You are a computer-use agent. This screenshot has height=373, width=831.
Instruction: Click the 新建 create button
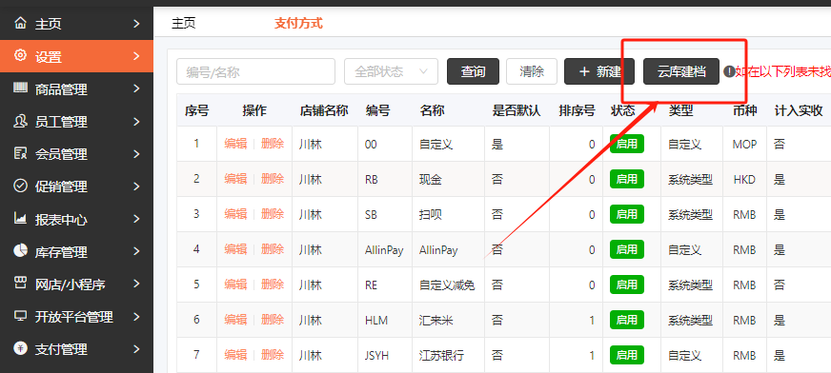click(599, 71)
